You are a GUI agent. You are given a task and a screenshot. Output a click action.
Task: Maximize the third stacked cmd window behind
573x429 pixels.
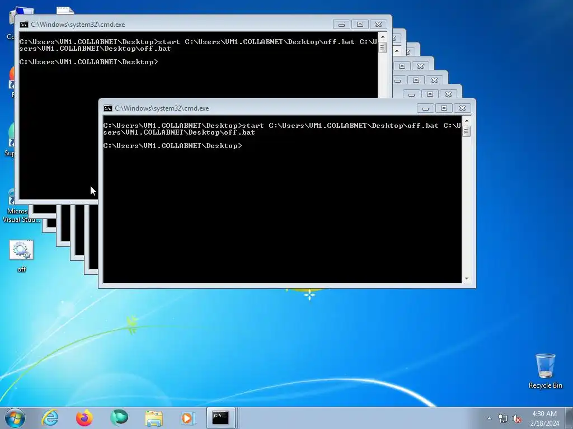402,66
